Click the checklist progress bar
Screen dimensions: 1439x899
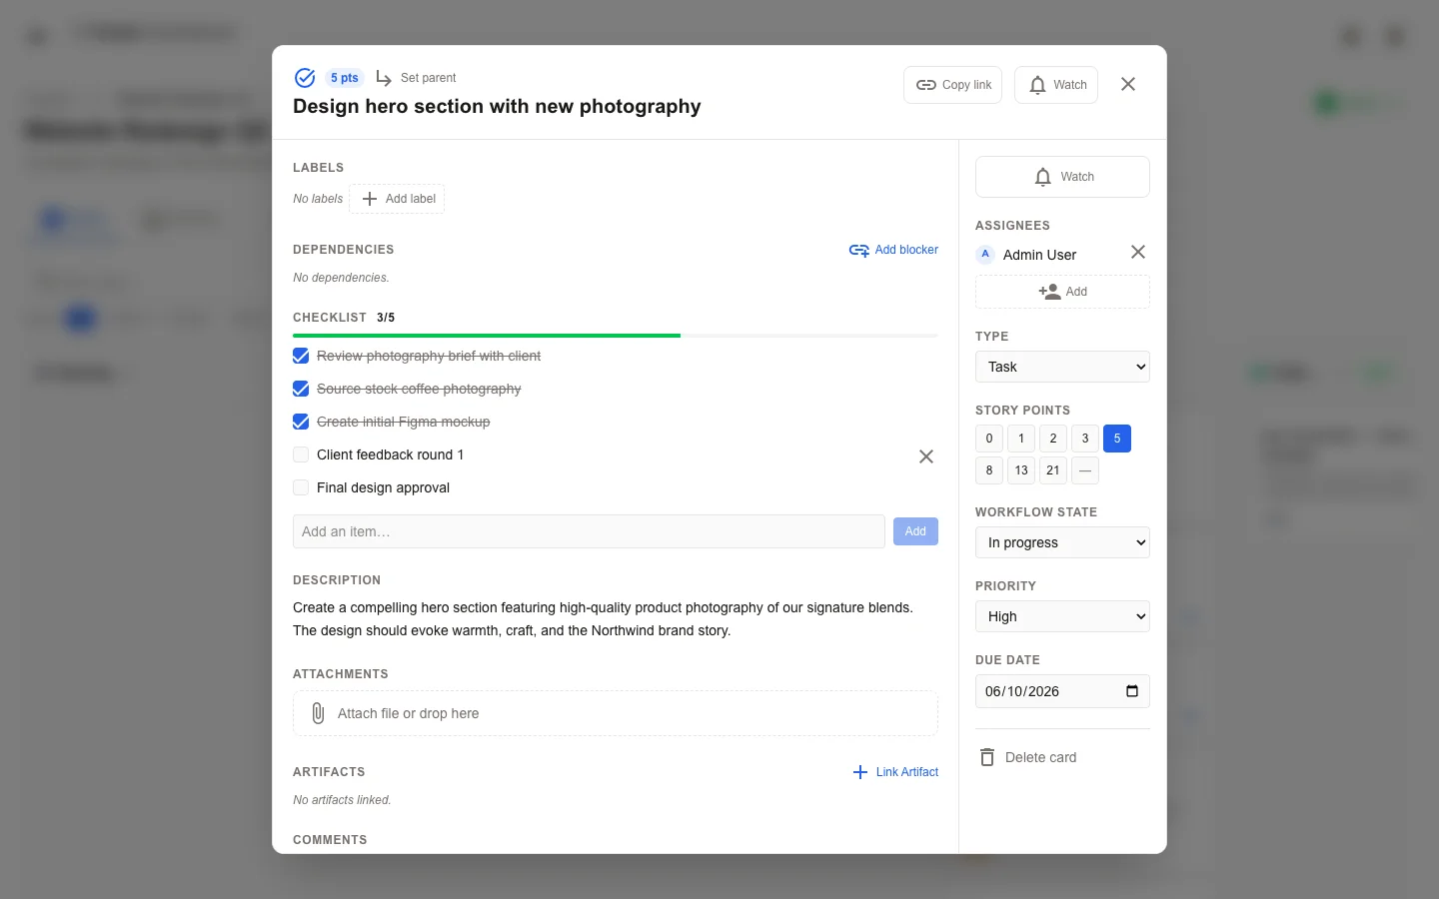pyautogui.click(x=616, y=336)
